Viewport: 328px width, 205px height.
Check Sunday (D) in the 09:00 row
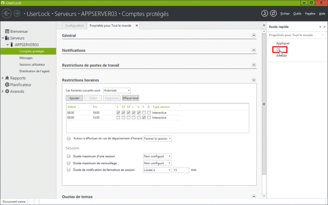click(149, 118)
